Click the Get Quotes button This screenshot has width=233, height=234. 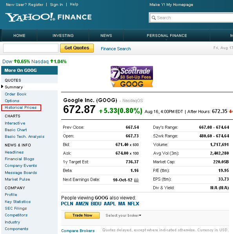point(77,48)
